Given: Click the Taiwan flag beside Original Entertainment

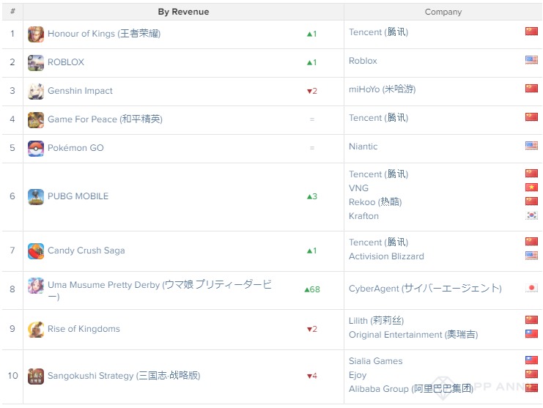Looking at the screenshot, I should point(531,333).
